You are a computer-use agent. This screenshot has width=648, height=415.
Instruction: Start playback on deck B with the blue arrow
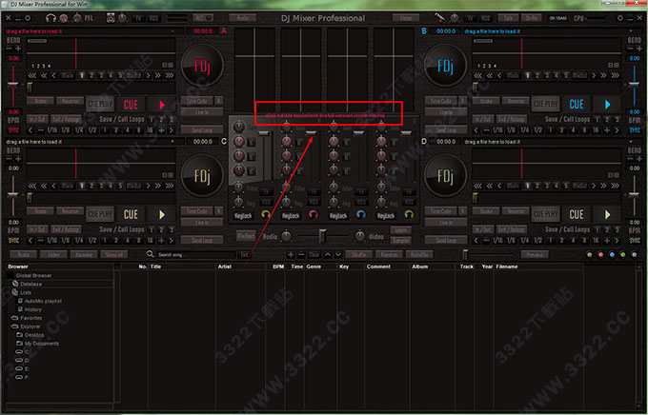[x=608, y=104]
